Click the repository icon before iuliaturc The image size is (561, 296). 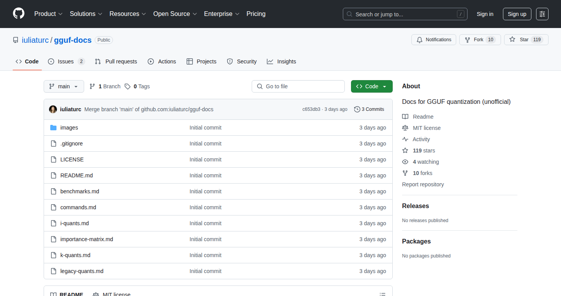16,40
